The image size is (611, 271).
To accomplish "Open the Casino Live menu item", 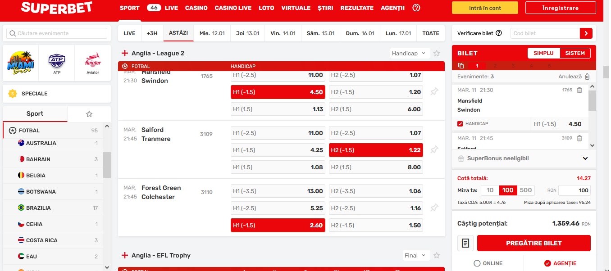I will [x=233, y=8].
